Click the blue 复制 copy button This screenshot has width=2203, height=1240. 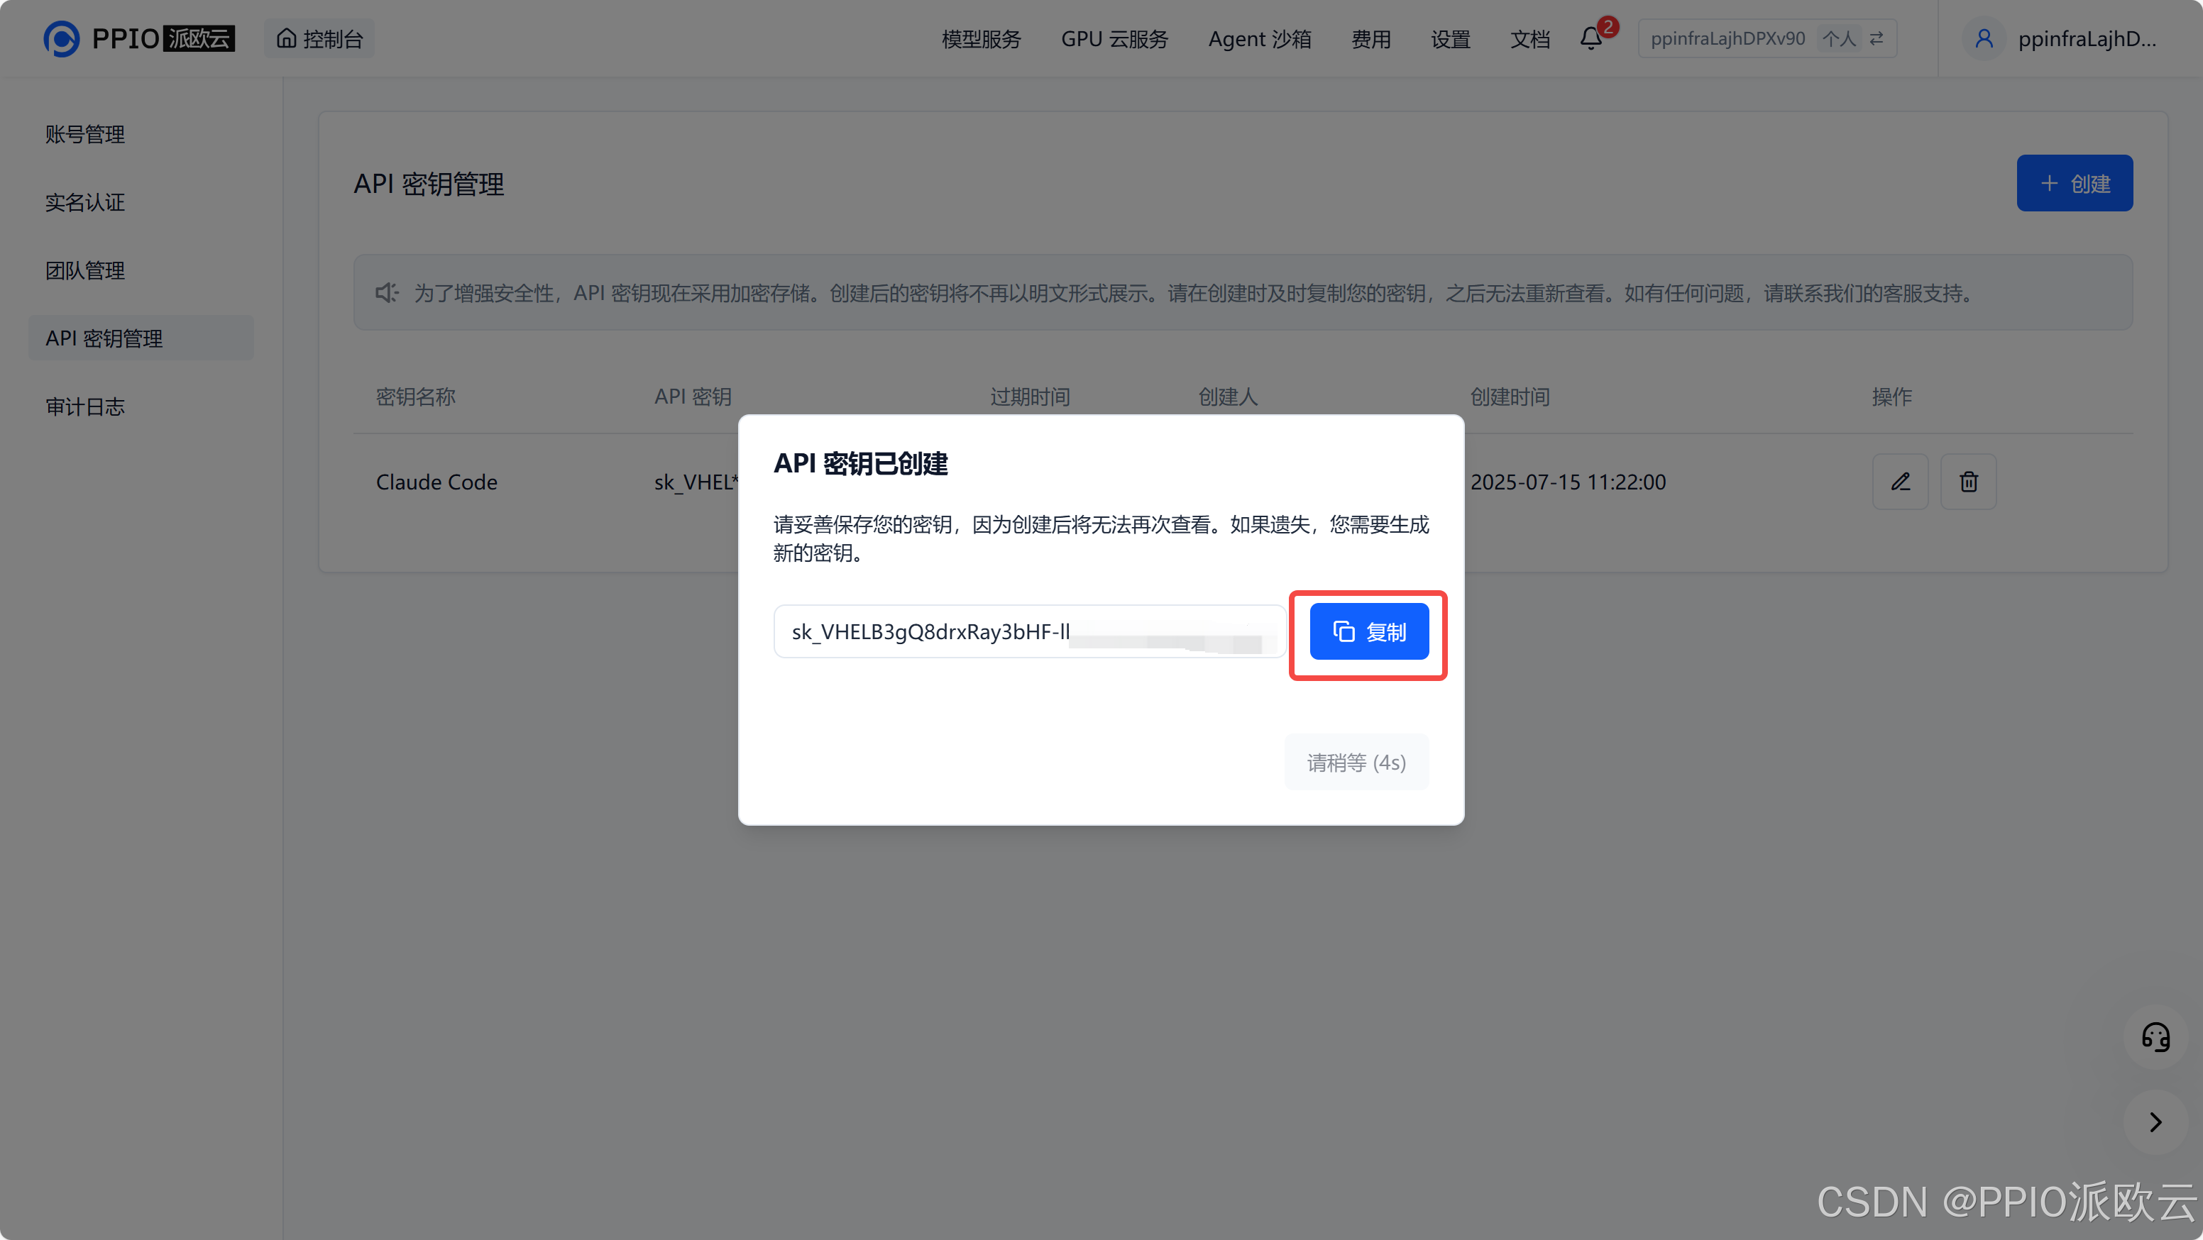tap(1368, 631)
